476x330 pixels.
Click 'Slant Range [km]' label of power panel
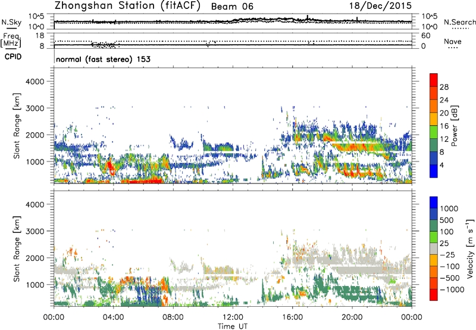click(x=17, y=126)
